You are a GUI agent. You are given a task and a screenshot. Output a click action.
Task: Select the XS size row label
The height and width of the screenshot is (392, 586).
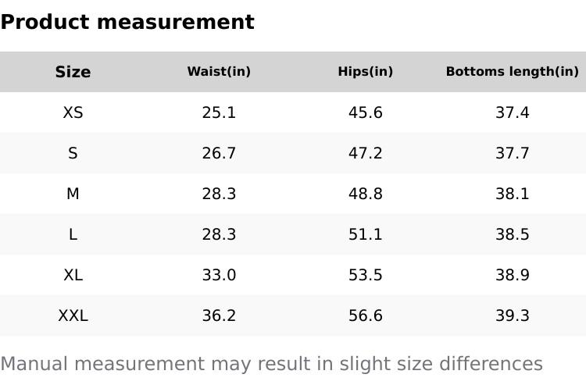coord(73,112)
